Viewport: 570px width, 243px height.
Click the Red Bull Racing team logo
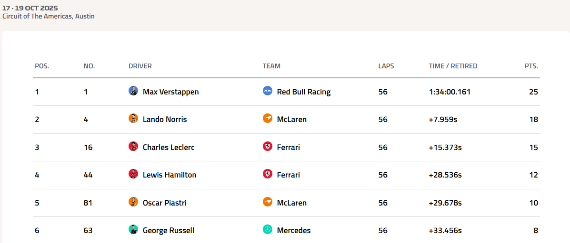tap(268, 91)
